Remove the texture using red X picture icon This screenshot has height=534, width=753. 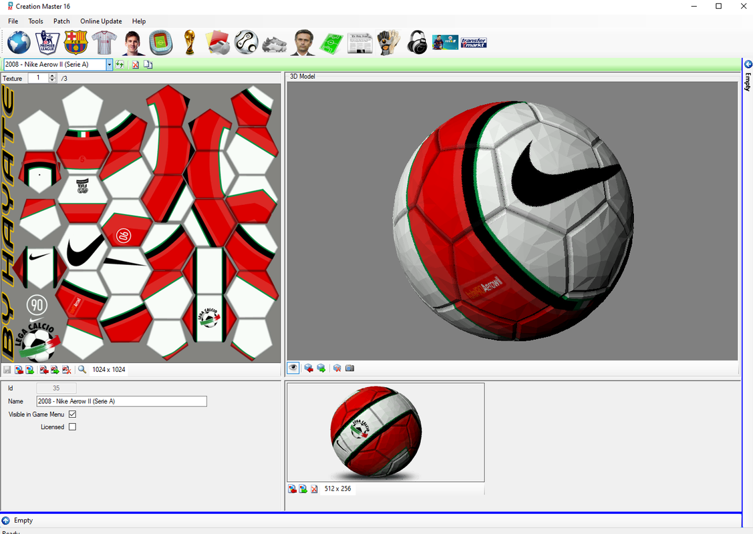[x=67, y=369]
